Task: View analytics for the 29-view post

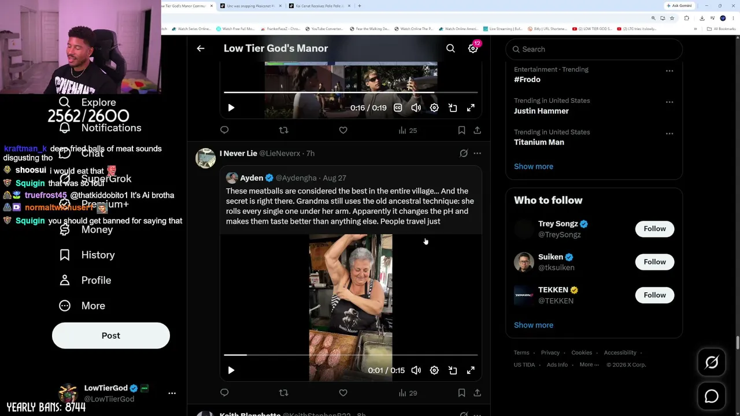Action: coord(408,393)
